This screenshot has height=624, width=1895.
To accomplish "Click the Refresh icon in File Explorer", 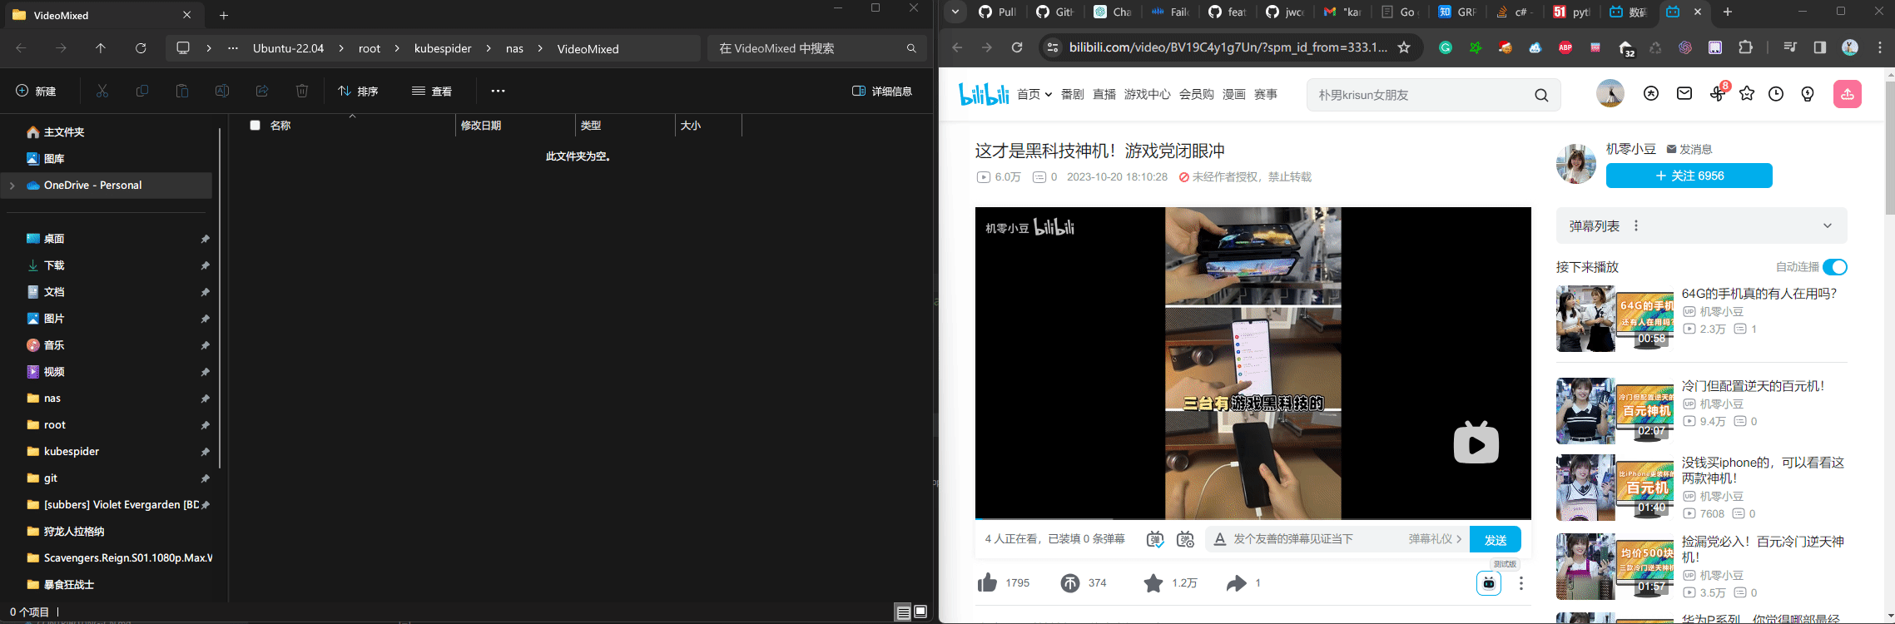I will click(x=141, y=48).
